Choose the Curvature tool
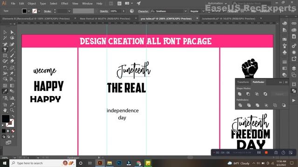The image size is (298, 167). pyautogui.click(x=12, y=45)
